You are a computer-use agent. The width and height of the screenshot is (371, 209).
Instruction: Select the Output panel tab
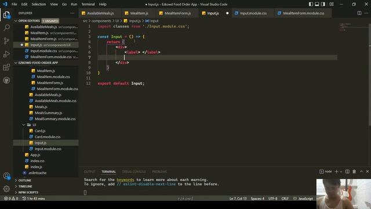[x=89, y=172]
